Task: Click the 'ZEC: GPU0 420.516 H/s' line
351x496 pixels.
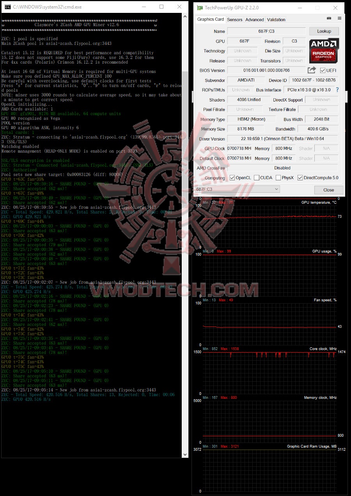Action: (x=26, y=399)
